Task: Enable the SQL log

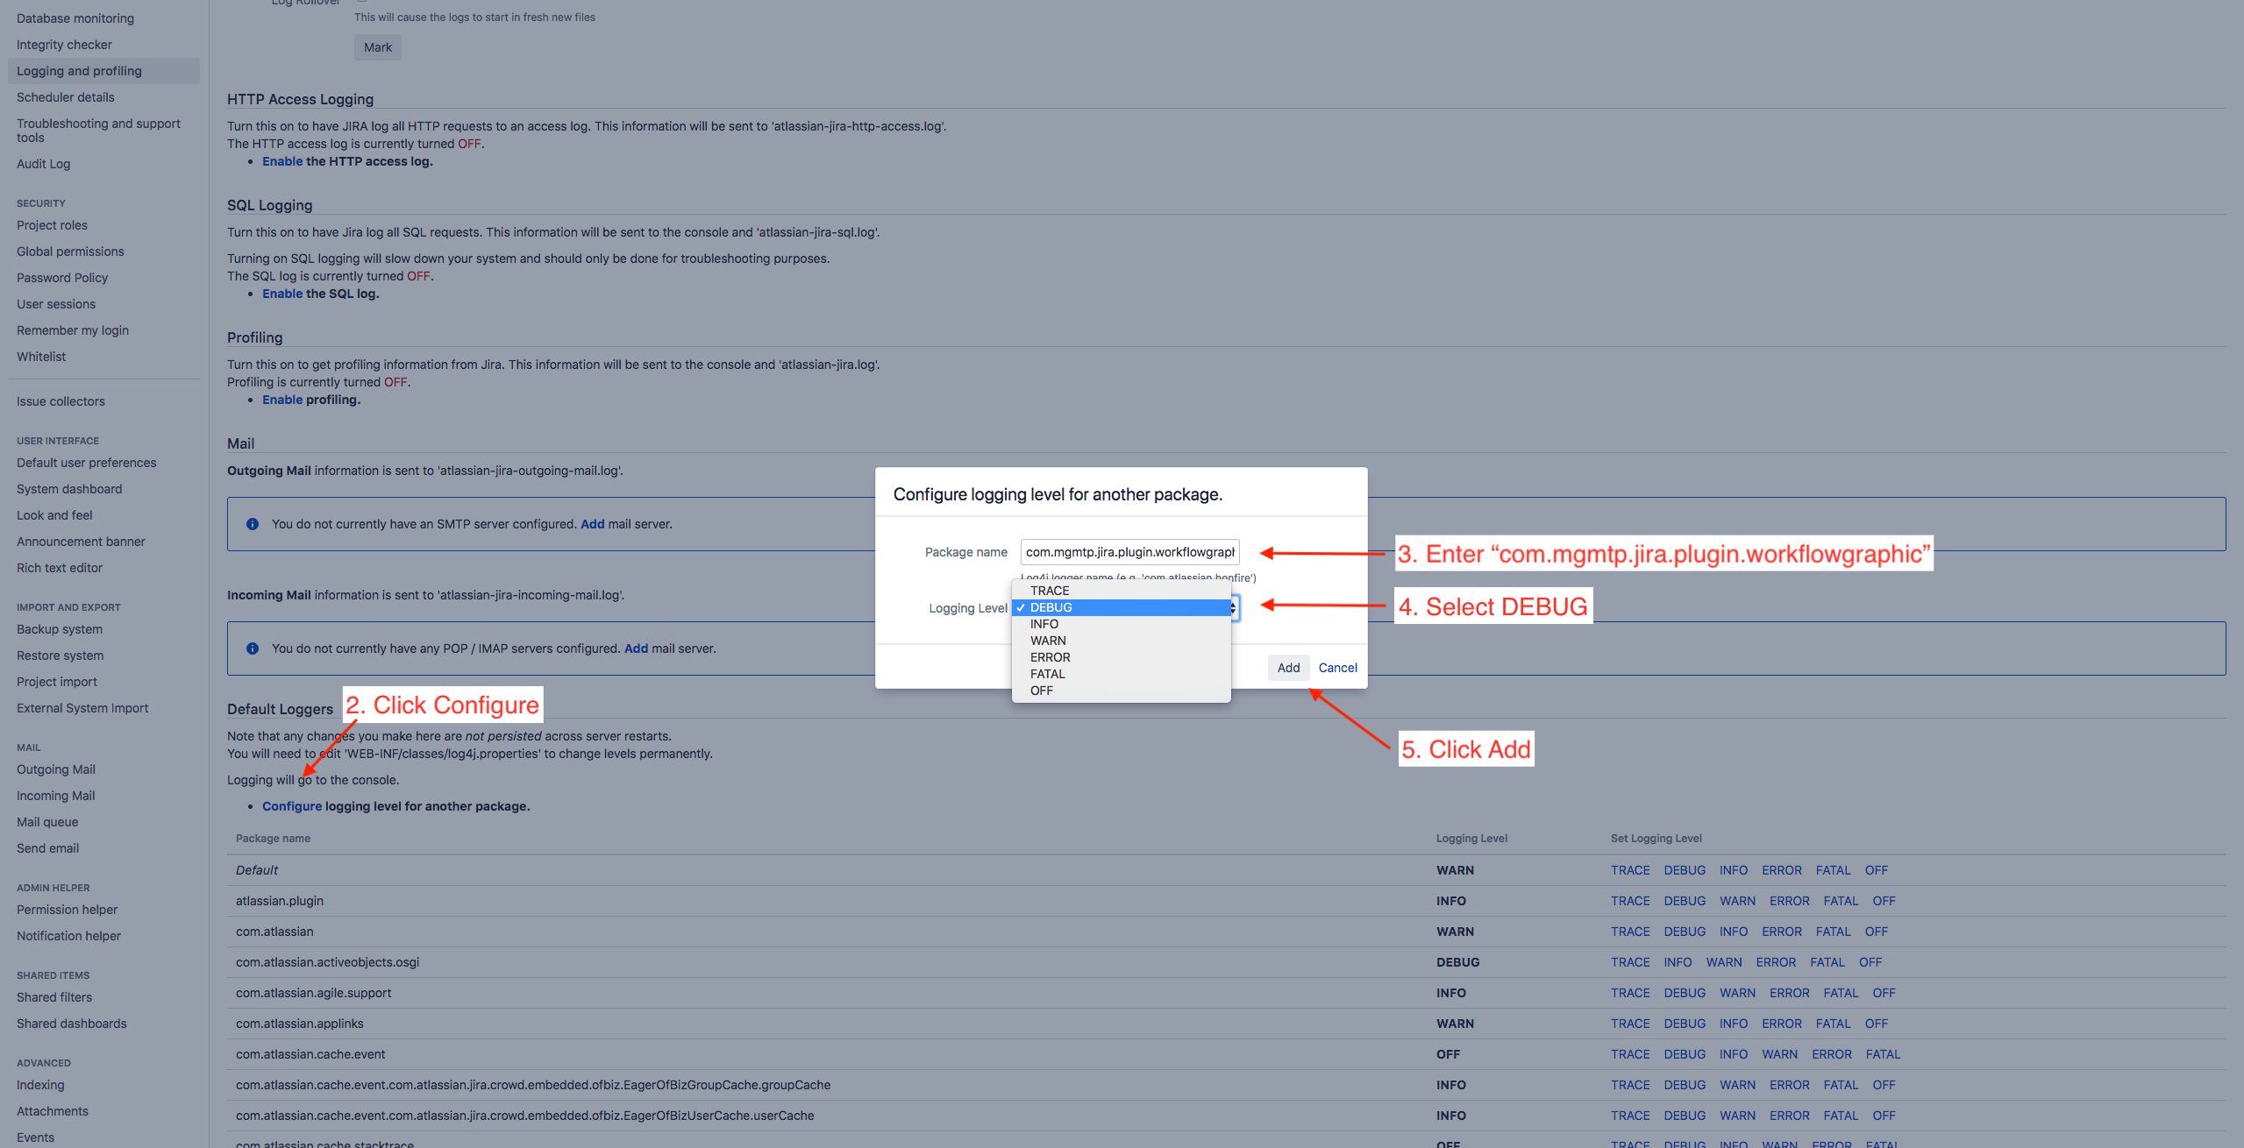Action: click(x=281, y=294)
